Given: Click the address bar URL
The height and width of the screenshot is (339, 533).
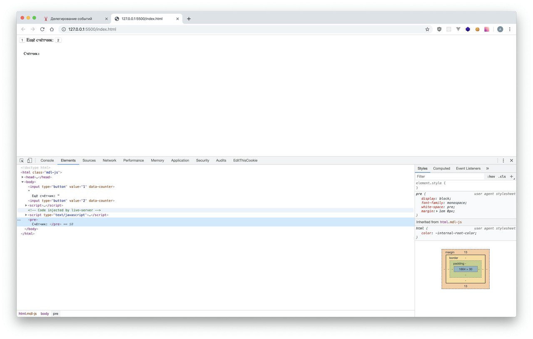Looking at the screenshot, I should pos(92,29).
